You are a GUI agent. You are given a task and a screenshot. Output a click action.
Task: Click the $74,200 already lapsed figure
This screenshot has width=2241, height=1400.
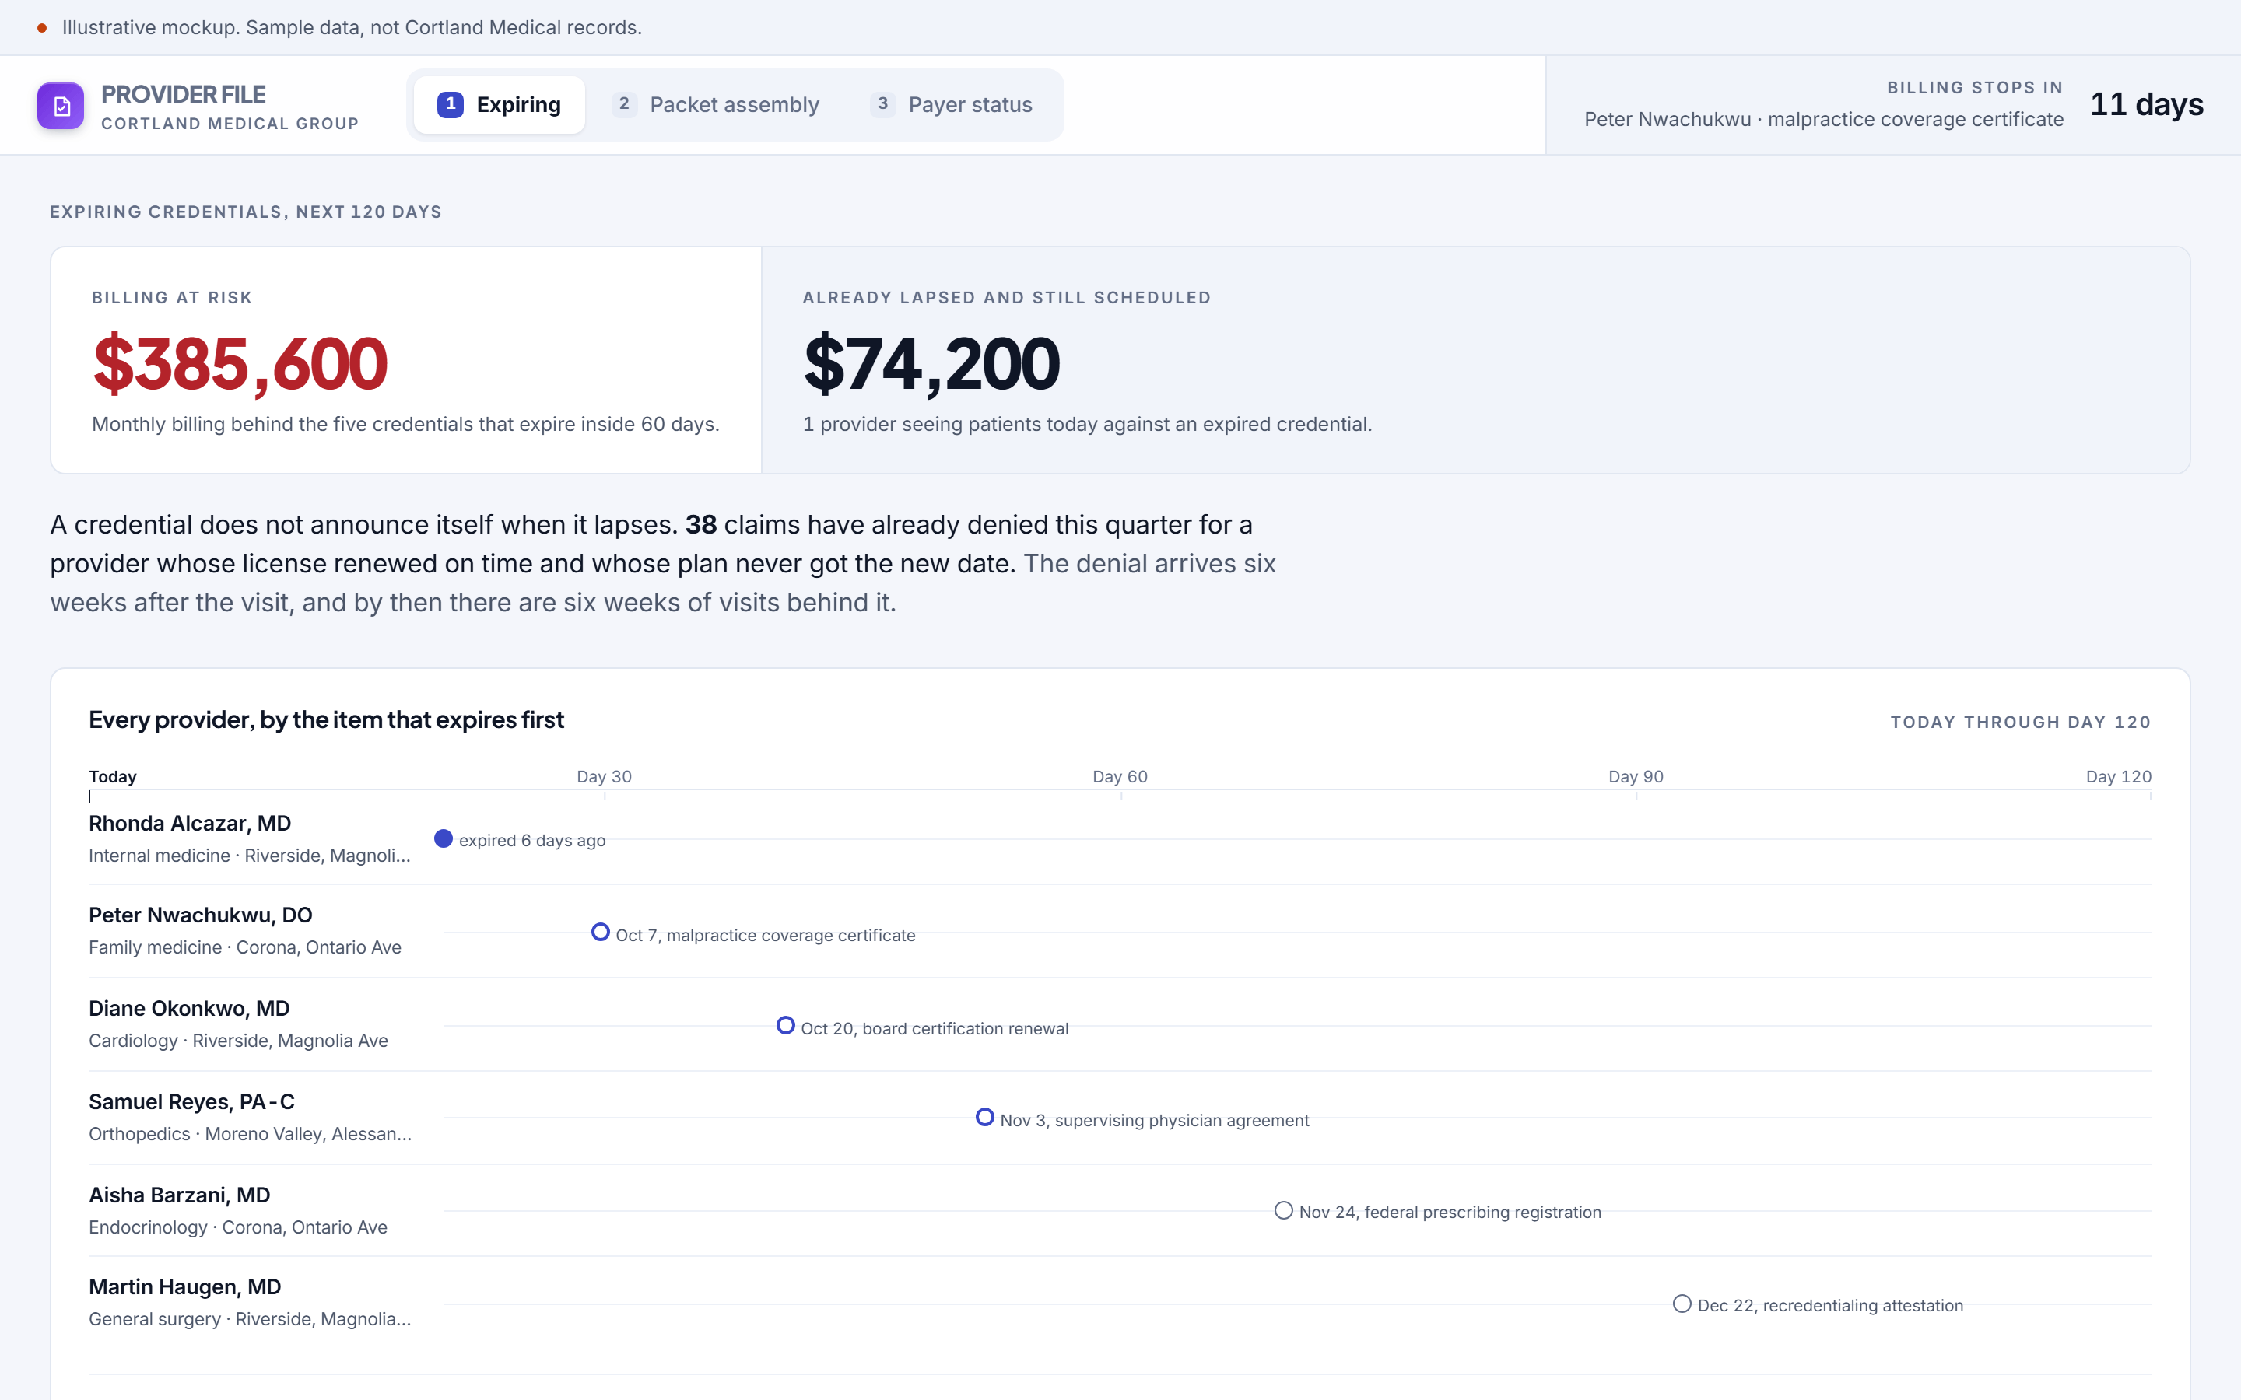pyautogui.click(x=931, y=363)
